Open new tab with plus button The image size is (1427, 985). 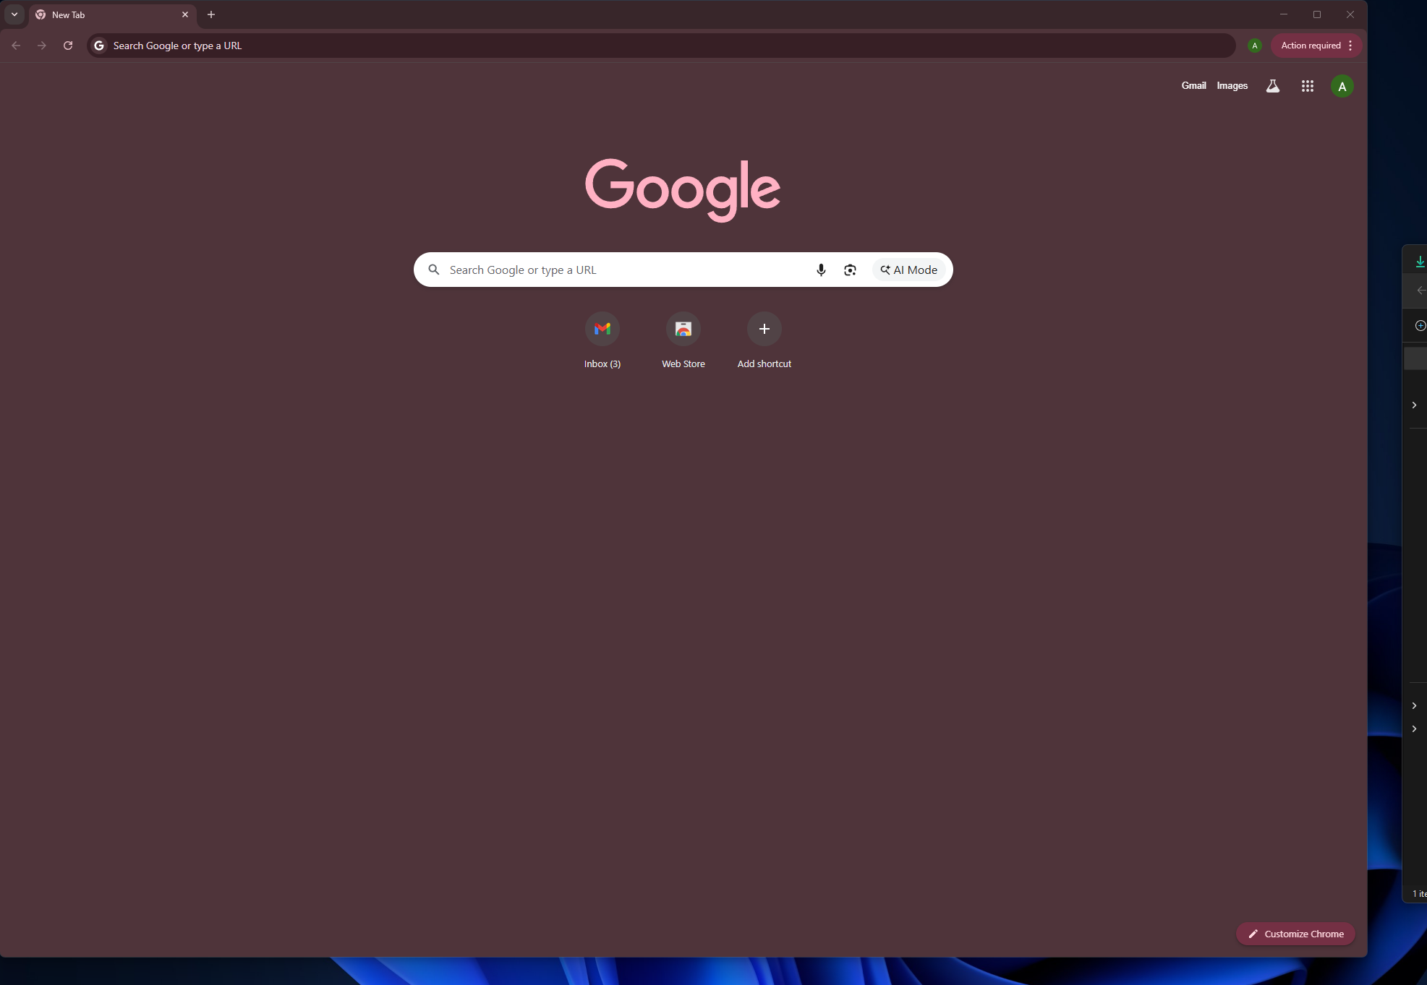[x=211, y=14]
